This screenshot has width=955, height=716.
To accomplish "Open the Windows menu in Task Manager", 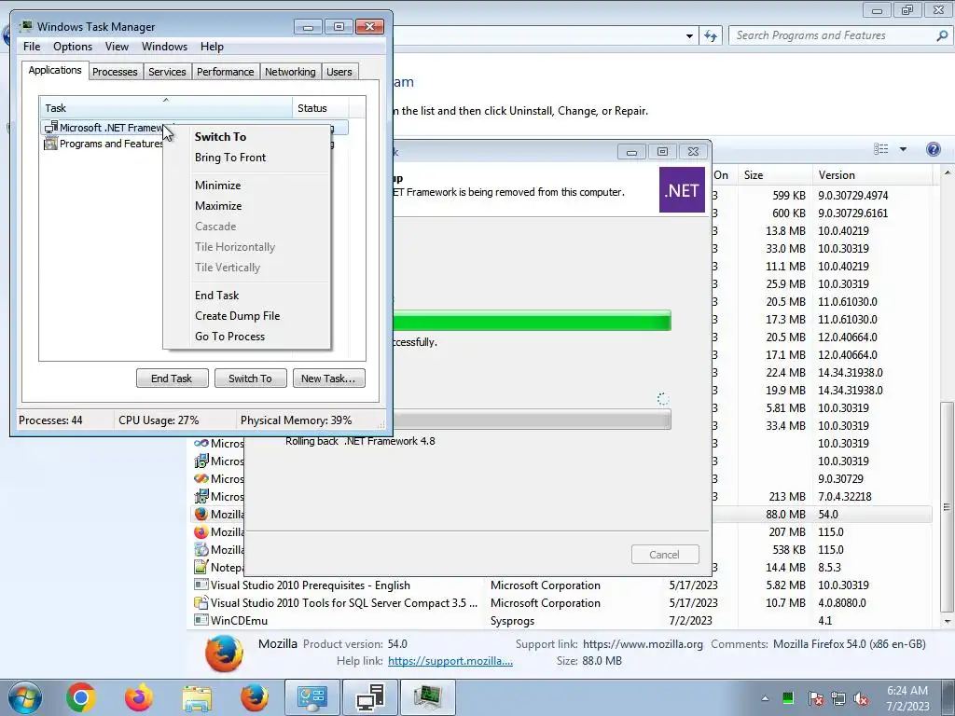I will (164, 47).
